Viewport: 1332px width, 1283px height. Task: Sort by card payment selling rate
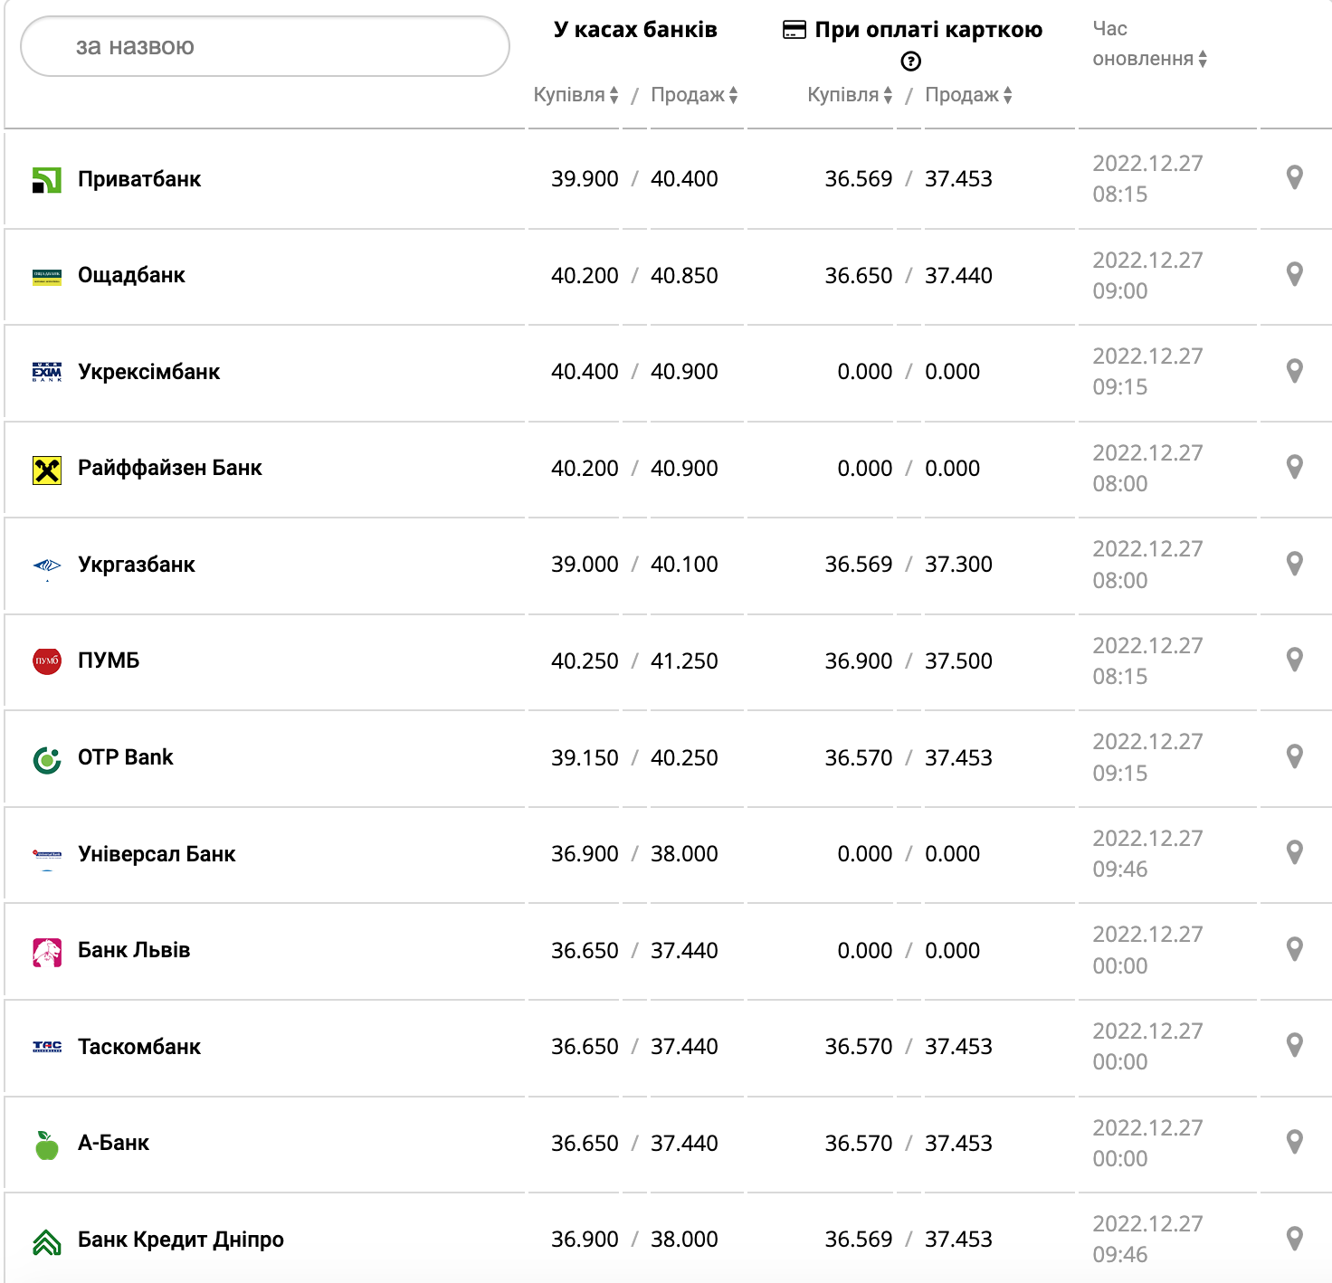click(x=969, y=95)
